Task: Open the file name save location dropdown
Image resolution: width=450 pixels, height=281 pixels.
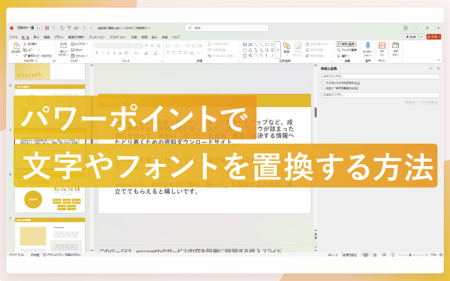Action: 149,28
